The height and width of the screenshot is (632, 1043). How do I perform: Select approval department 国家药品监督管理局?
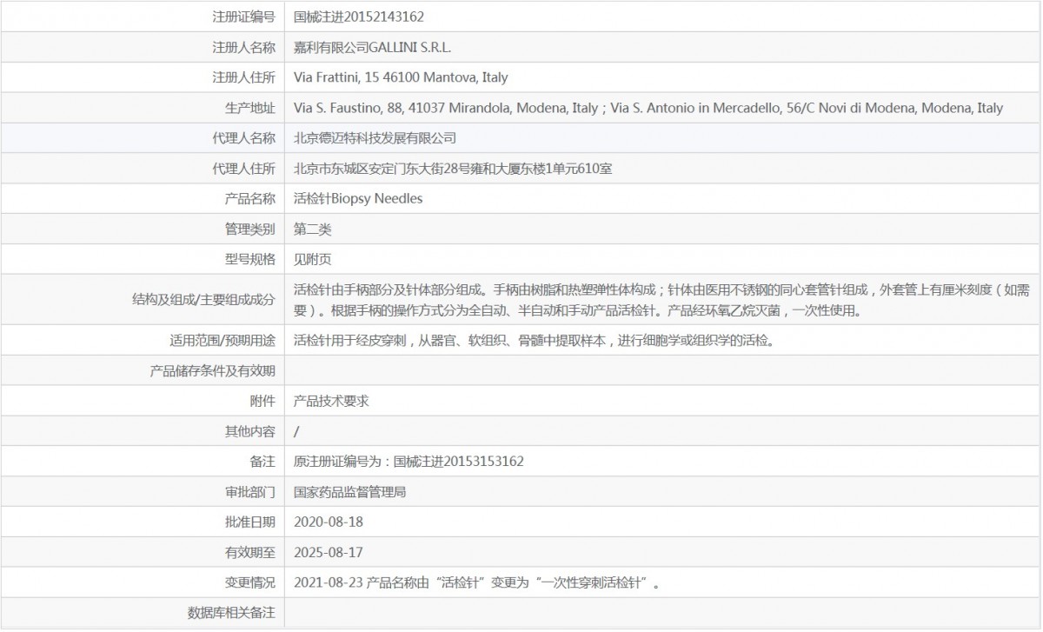350,492
